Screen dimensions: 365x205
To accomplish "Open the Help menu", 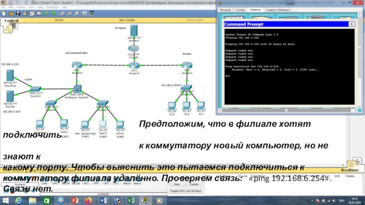I will click(x=64, y=7).
